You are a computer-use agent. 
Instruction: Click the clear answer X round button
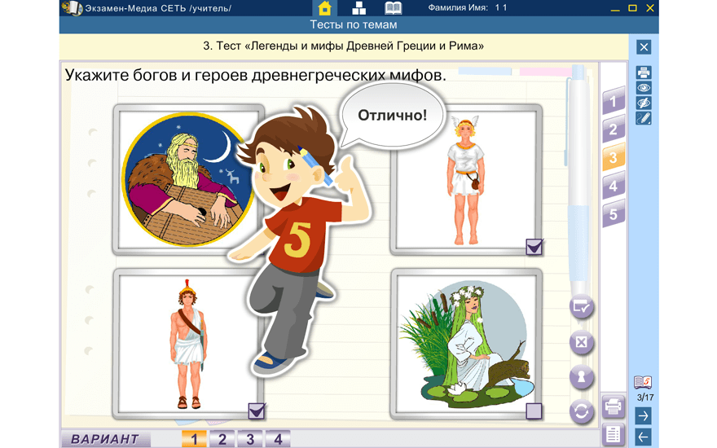[581, 342]
